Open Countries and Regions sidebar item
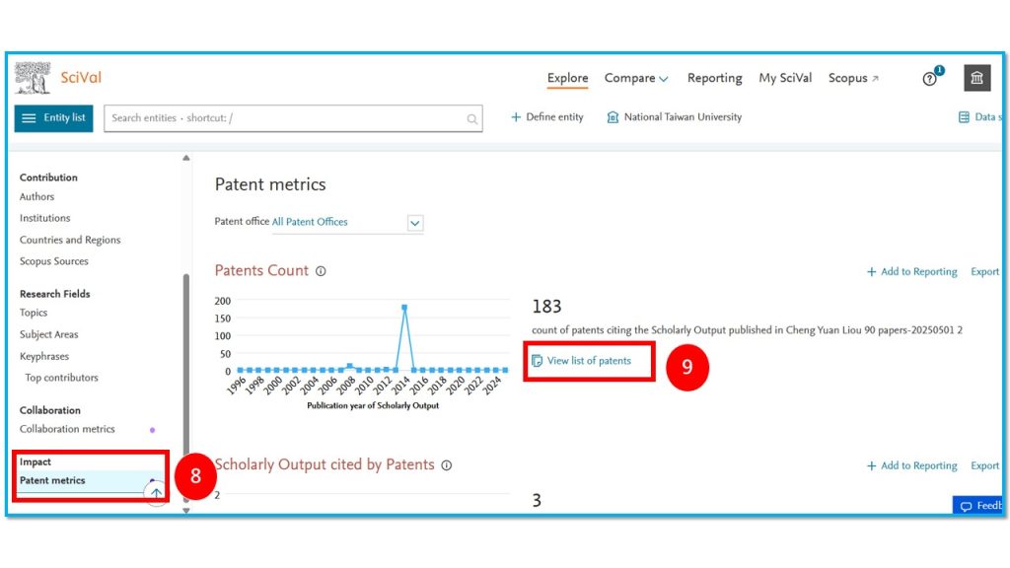The width and height of the screenshot is (1010, 568). (70, 240)
